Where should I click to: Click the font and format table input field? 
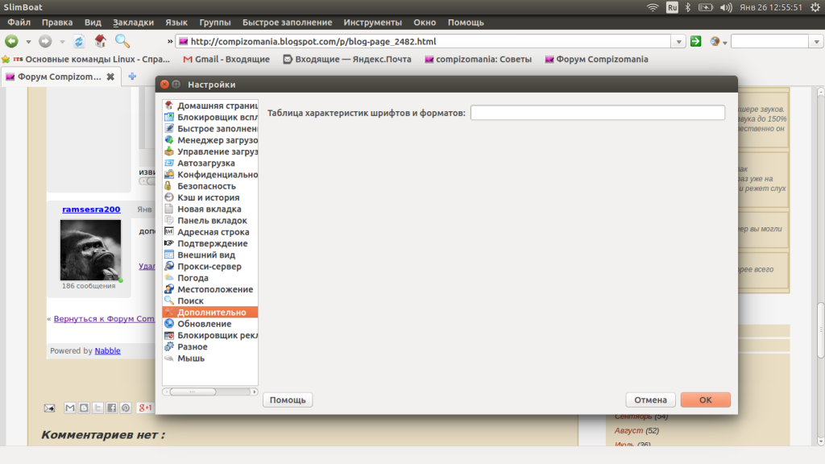pos(598,113)
